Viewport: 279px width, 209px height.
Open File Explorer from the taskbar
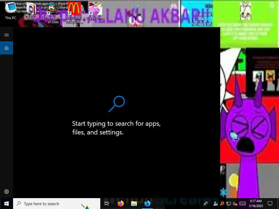(134, 204)
